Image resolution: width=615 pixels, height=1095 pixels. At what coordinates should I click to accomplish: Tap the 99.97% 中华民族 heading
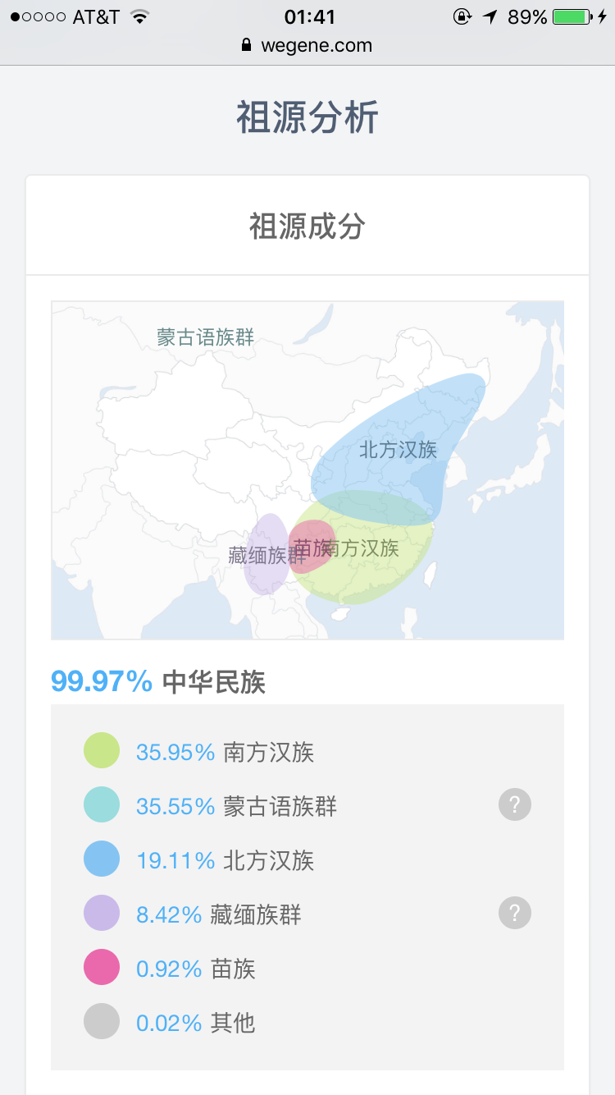(x=158, y=681)
